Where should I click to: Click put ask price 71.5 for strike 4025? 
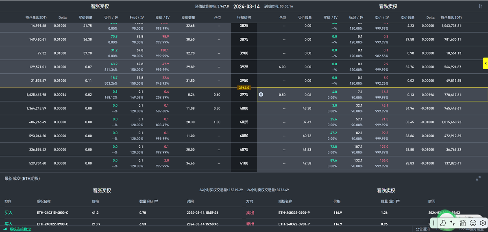coord(385,119)
